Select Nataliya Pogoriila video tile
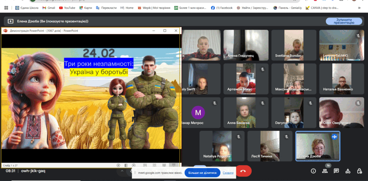The image size is (368, 181). tap(222, 146)
